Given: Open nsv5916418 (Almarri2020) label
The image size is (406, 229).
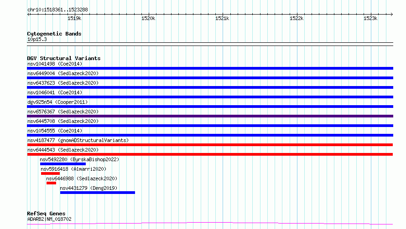Looking at the screenshot, I should coord(73,169).
